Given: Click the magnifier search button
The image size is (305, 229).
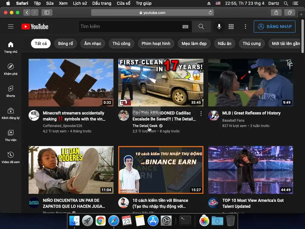Looking at the screenshot, I should [201, 27].
